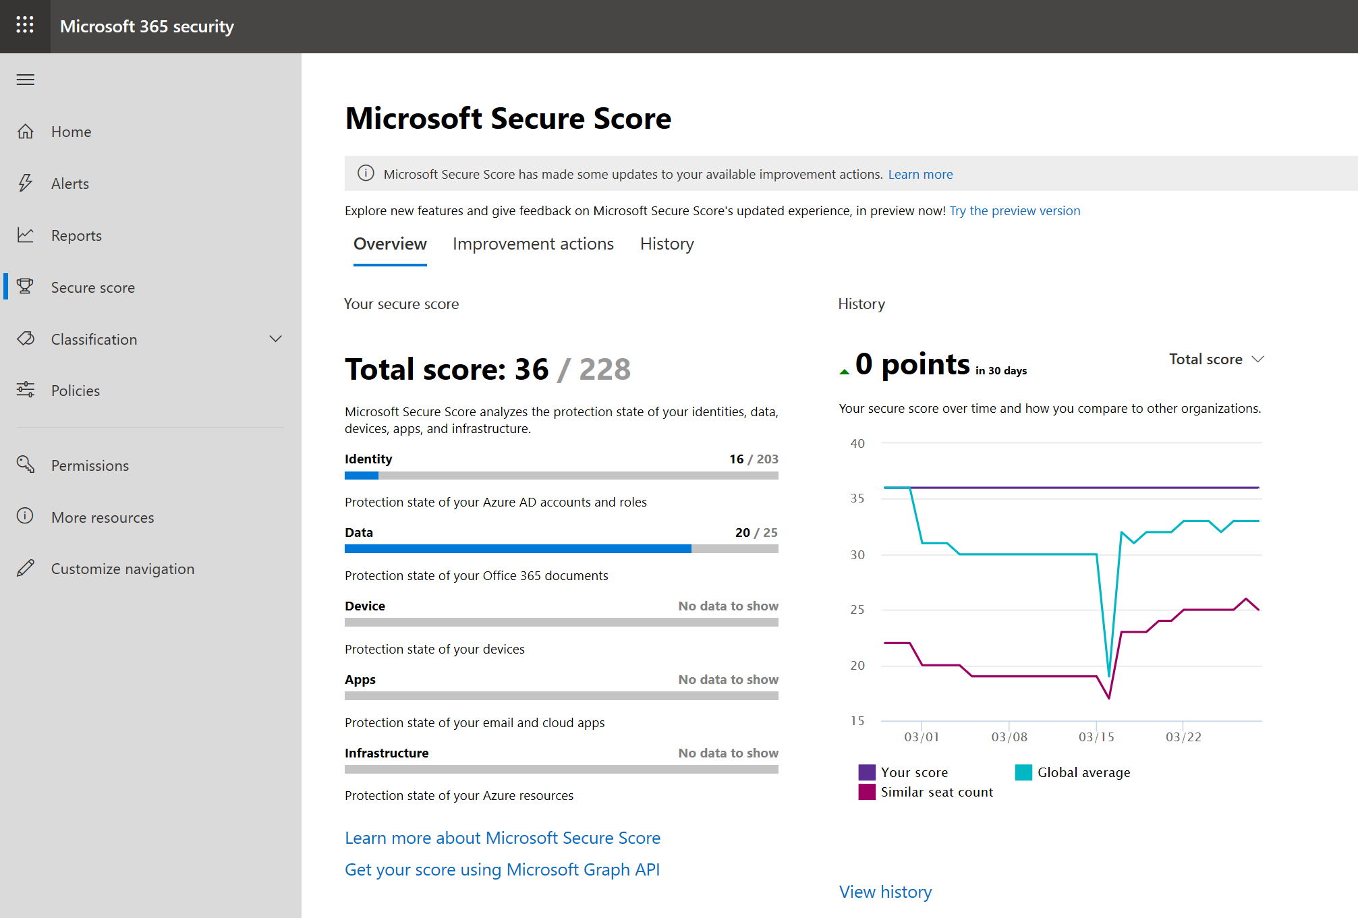Open Get your score using Graph API
Viewport: 1358px width, 918px height.
(x=502, y=869)
